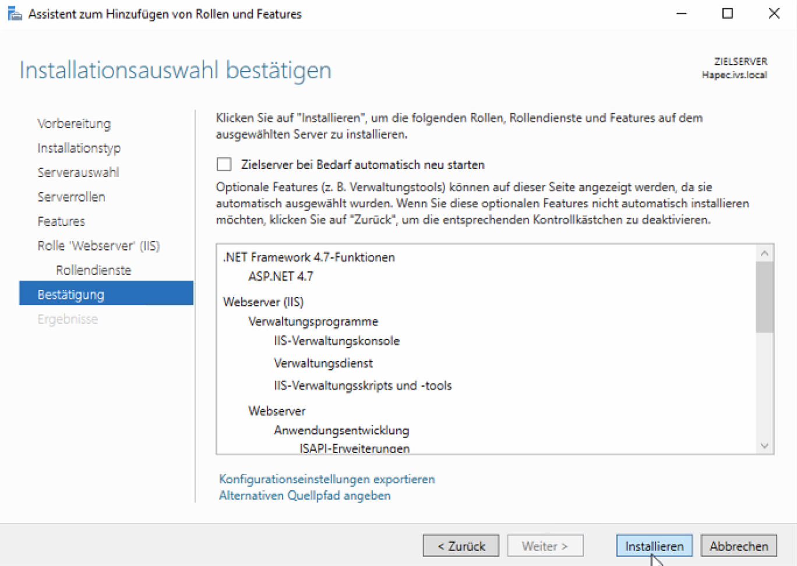Open Konfigurationseinstellungen exportieren link
This screenshot has width=797, height=566.
[326, 479]
